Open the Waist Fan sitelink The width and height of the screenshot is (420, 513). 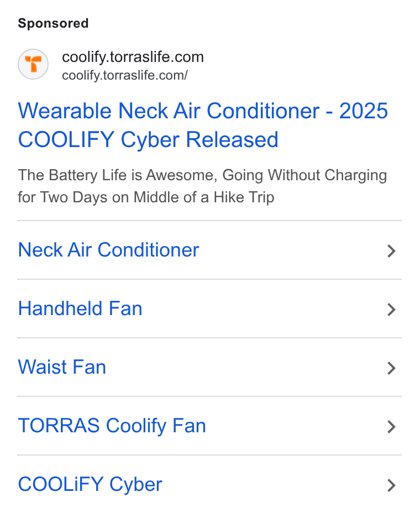point(62,367)
